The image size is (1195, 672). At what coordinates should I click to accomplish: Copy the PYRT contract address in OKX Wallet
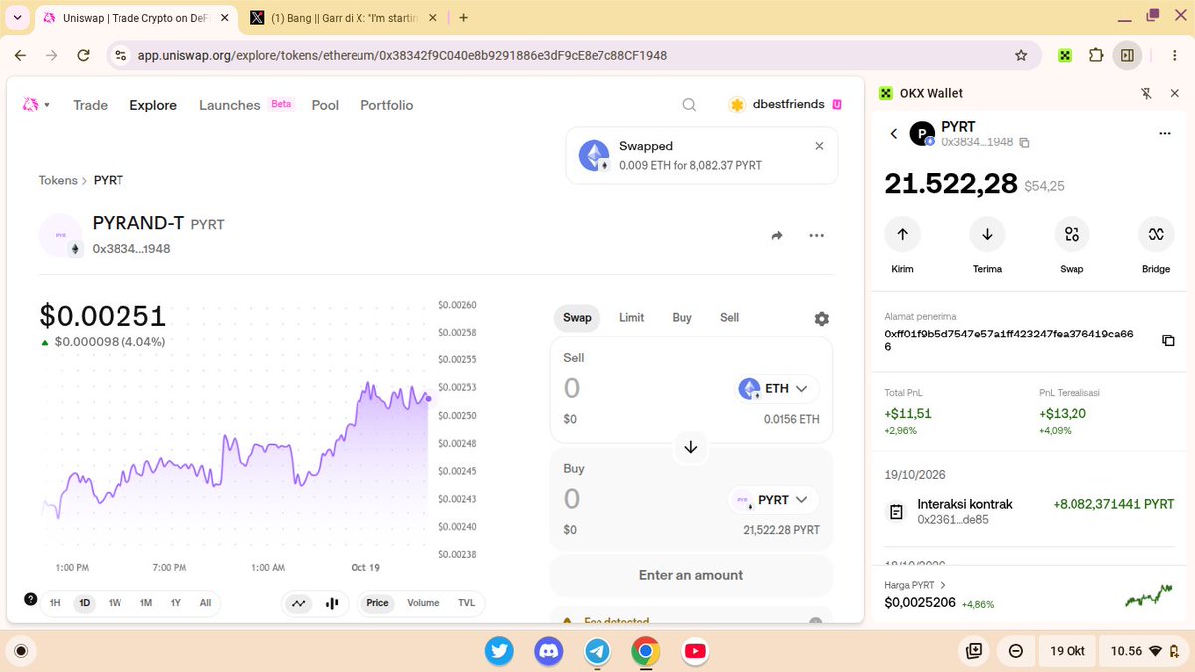tap(1024, 143)
